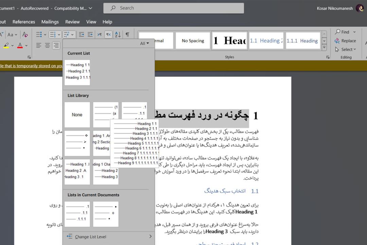The image size is (367, 245).
Task: Click the Numbering list icon
Action: coord(53,35)
